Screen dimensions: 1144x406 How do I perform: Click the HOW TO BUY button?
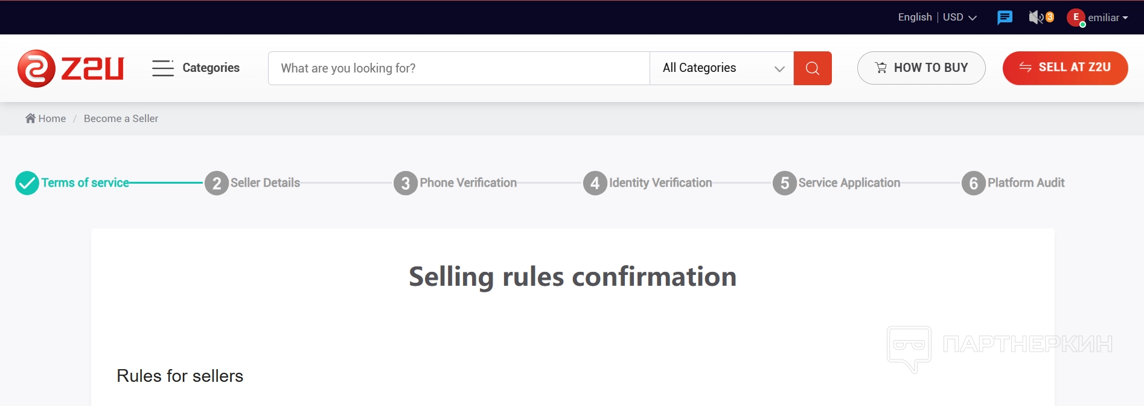point(921,68)
